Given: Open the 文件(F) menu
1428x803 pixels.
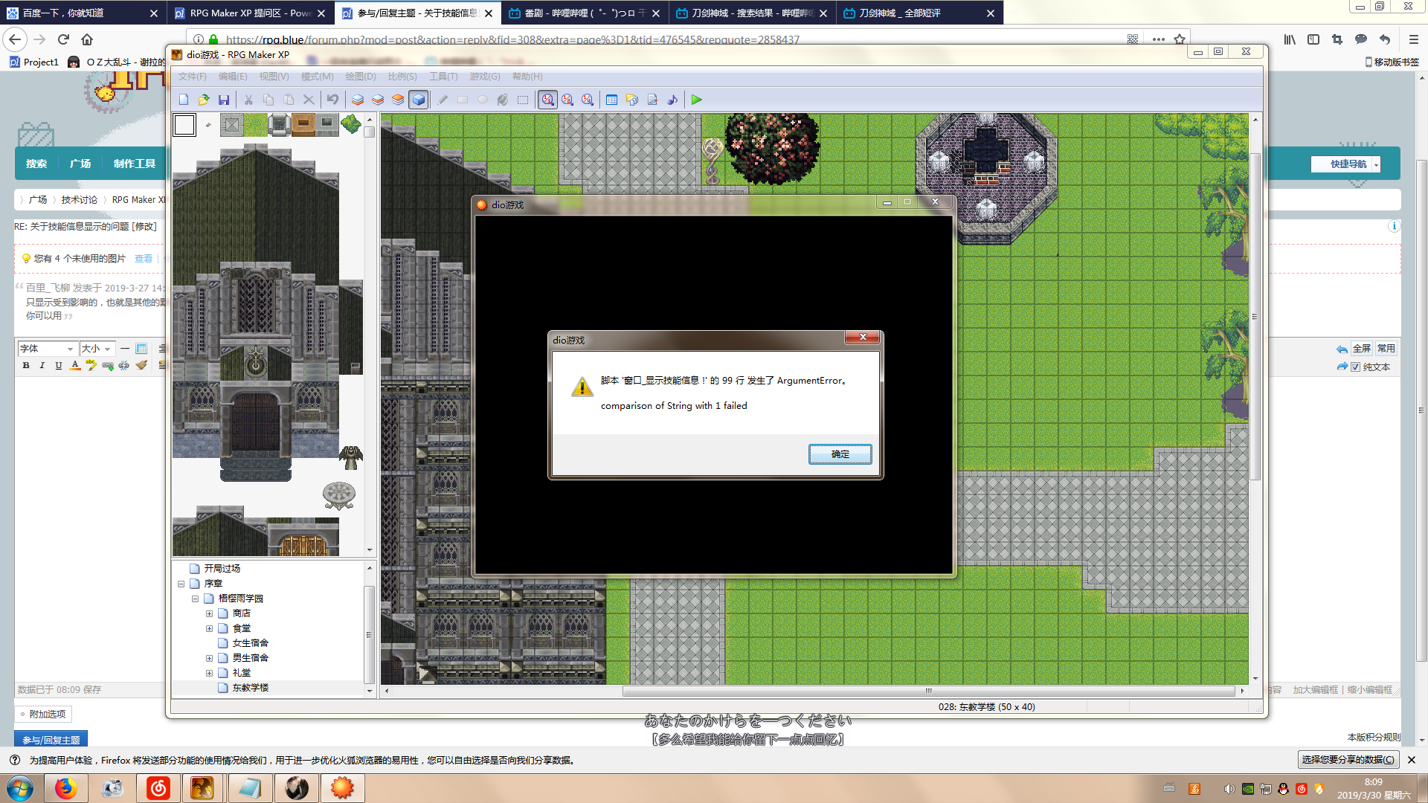Looking at the screenshot, I should (192, 77).
